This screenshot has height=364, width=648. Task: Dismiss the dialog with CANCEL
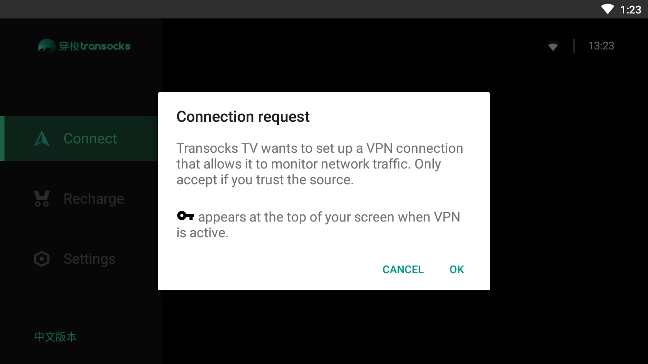point(403,270)
